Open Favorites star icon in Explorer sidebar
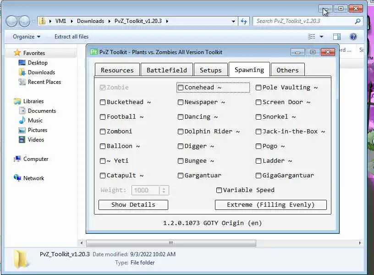This screenshot has height=275, width=374. [x=17, y=53]
